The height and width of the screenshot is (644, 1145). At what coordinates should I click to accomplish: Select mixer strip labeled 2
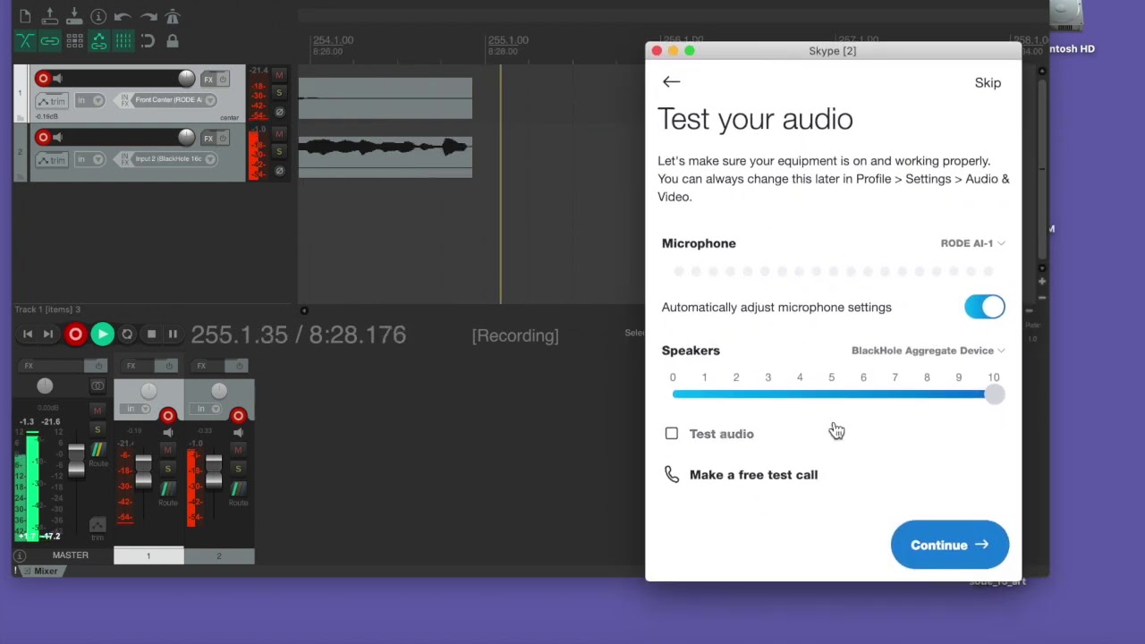[x=218, y=555]
